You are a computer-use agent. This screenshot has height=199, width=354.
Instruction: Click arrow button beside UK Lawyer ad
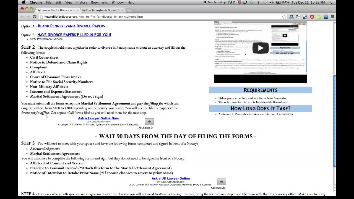[x=222, y=182]
